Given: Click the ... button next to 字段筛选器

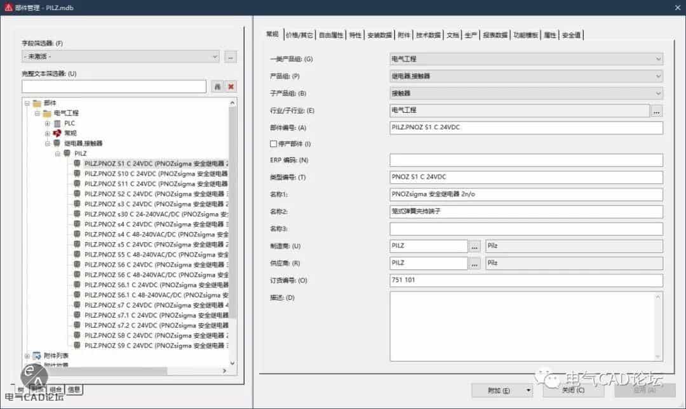Looking at the screenshot, I should click(231, 57).
